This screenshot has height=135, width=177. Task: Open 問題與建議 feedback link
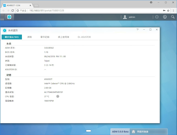pos(143,132)
